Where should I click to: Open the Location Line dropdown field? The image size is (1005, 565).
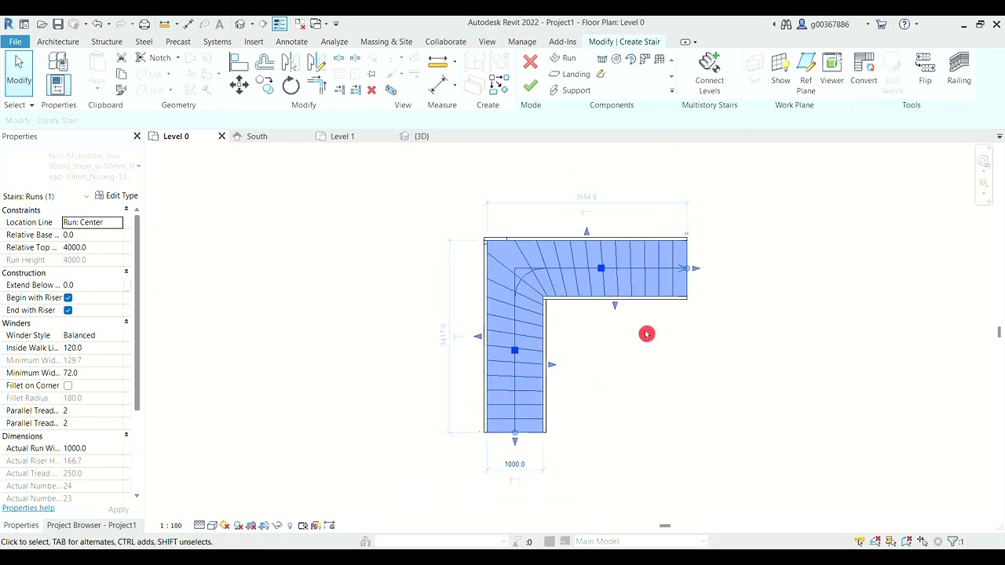tap(93, 222)
